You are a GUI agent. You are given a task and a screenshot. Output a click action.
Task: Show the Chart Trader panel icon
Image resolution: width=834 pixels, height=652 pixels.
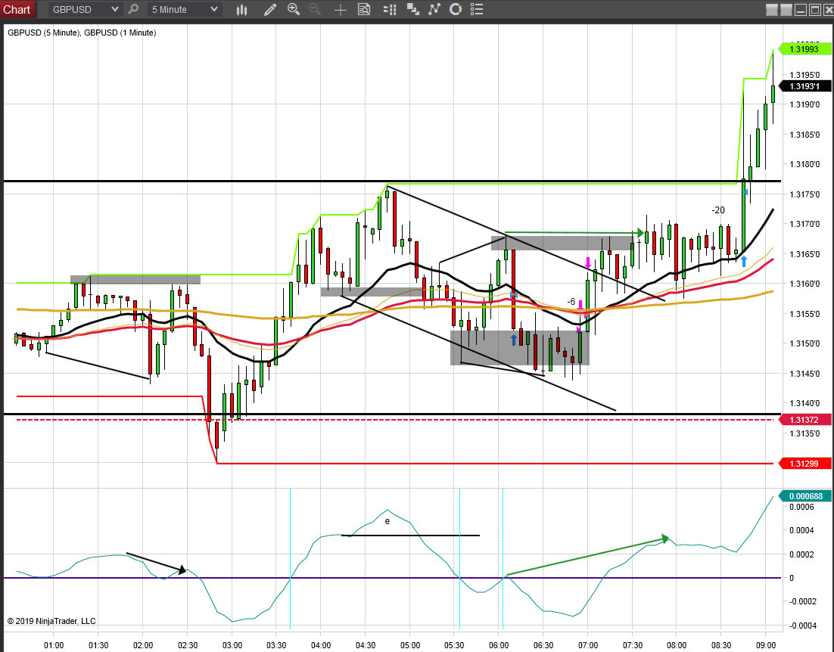click(x=390, y=9)
